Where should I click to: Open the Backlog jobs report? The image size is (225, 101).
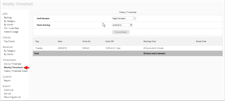pyautogui.click(x=8, y=18)
